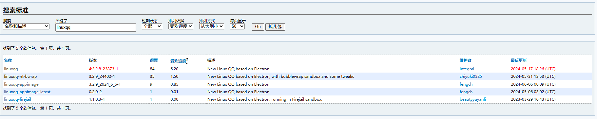The width and height of the screenshot is (597, 119).
Task: Expand the 过期状态 dropdown set to 全部
Action: (152, 26)
